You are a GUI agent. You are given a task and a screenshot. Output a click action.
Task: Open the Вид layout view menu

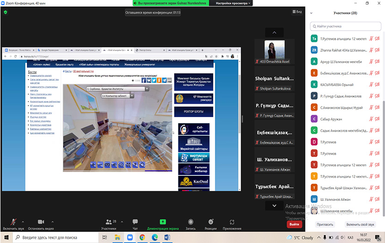click(297, 12)
